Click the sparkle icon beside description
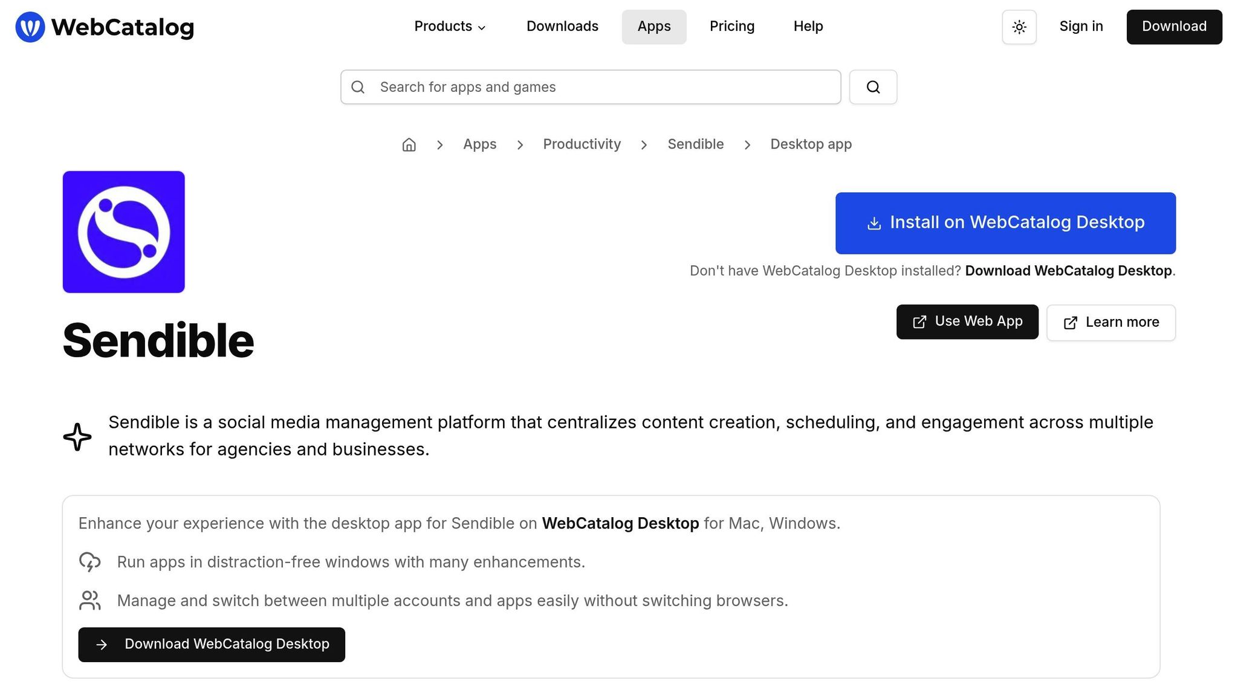 click(x=77, y=436)
